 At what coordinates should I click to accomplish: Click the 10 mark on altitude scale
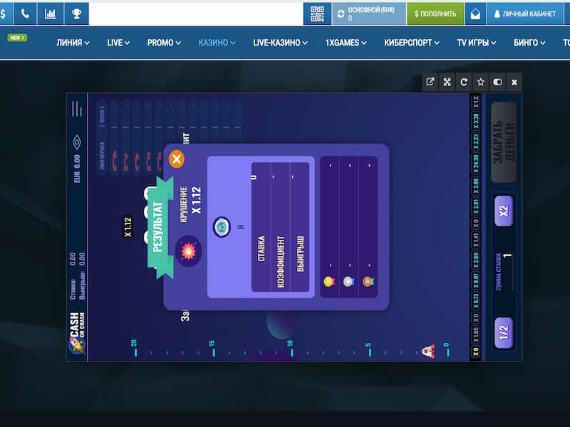[x=290, y=348]
